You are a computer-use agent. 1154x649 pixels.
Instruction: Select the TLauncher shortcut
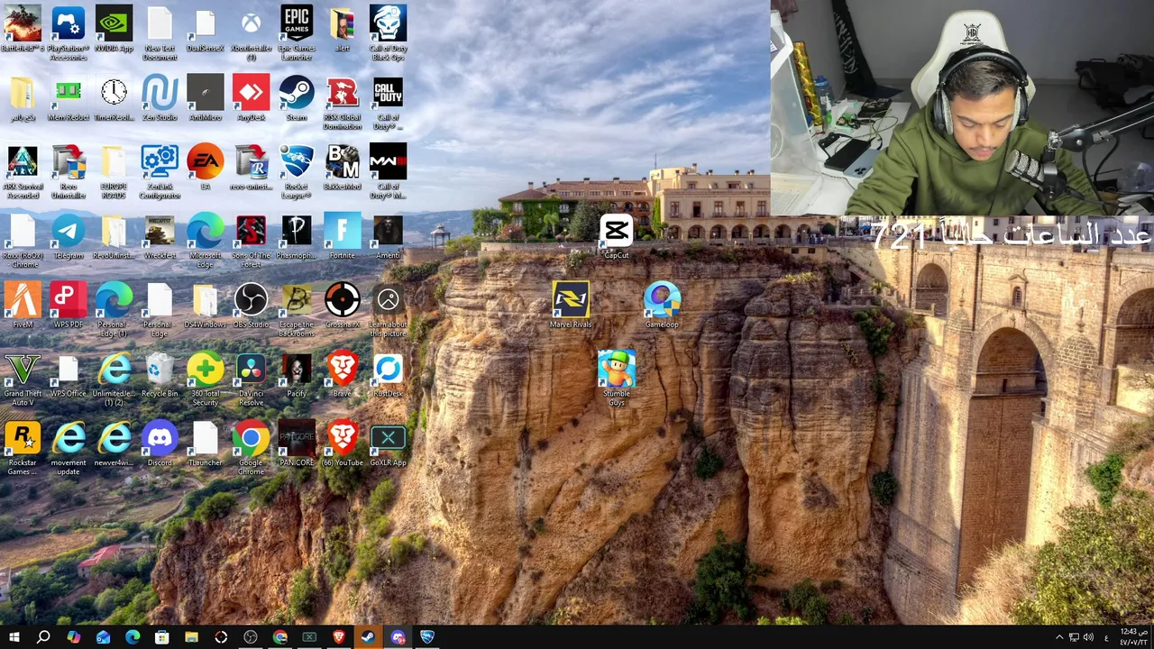(206, 443)
